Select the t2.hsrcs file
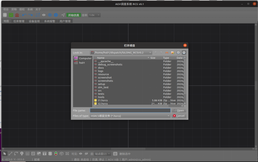The height and width of the screenshot is (162, 258). pyautogui.click(x=103, y=104)
